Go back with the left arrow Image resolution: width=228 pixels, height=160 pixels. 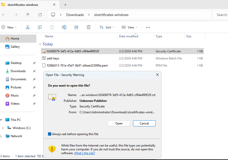[4, 15]
